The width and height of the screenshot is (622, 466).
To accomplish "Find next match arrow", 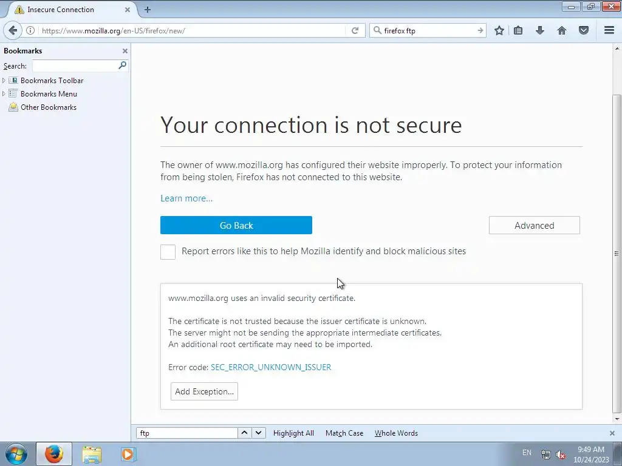I will pyautogui.click(x=258, y=433).
